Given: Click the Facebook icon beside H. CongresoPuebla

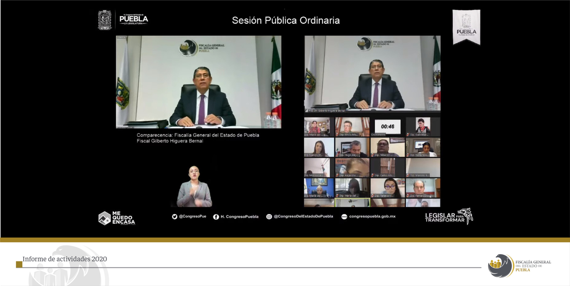Looking at the screenshot, I should (x=216, y=216).
